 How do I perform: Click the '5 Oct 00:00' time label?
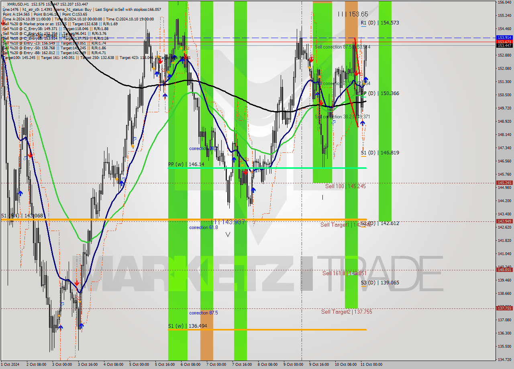pyautogui.click(x=139, y=365)
